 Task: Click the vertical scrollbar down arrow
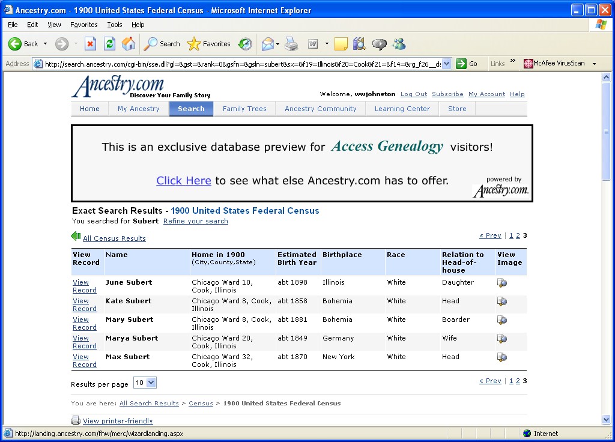[607, 420]
